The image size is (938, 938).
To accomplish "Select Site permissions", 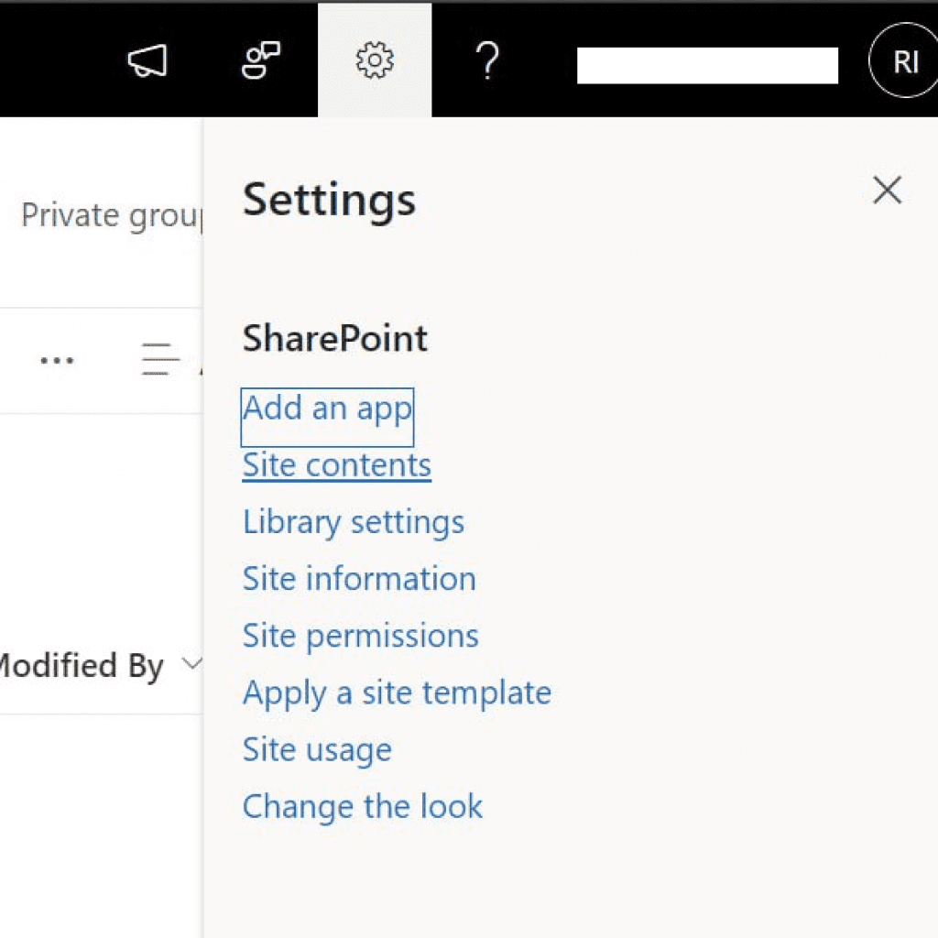I will 360,636.
